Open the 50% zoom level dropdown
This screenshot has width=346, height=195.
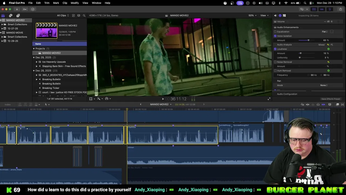coord(252,15)
